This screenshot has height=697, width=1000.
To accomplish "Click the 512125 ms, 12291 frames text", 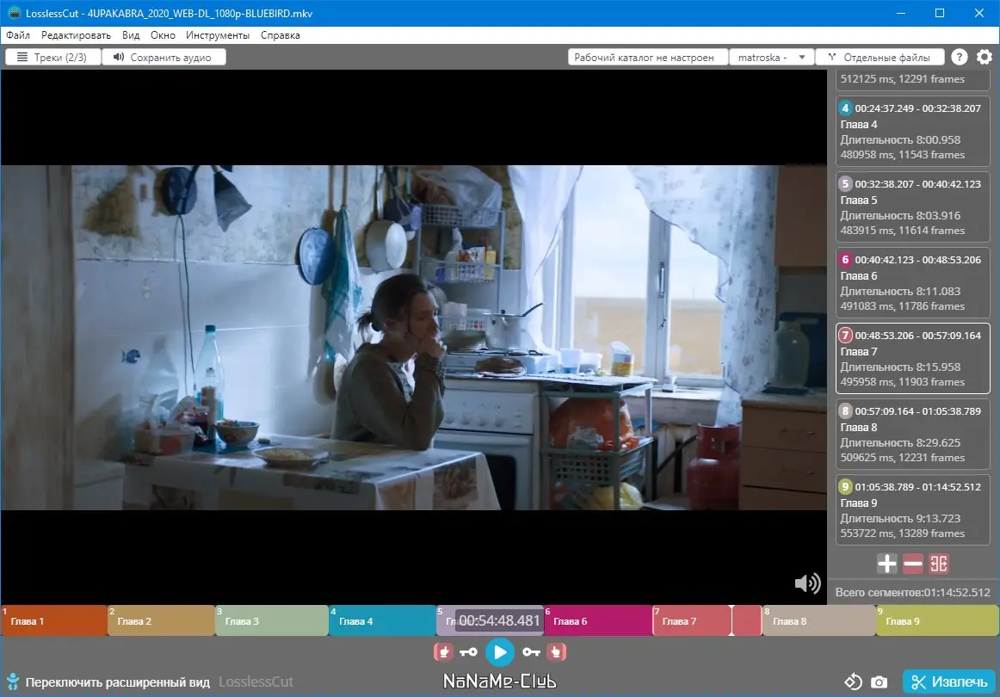I will [903, 79].
